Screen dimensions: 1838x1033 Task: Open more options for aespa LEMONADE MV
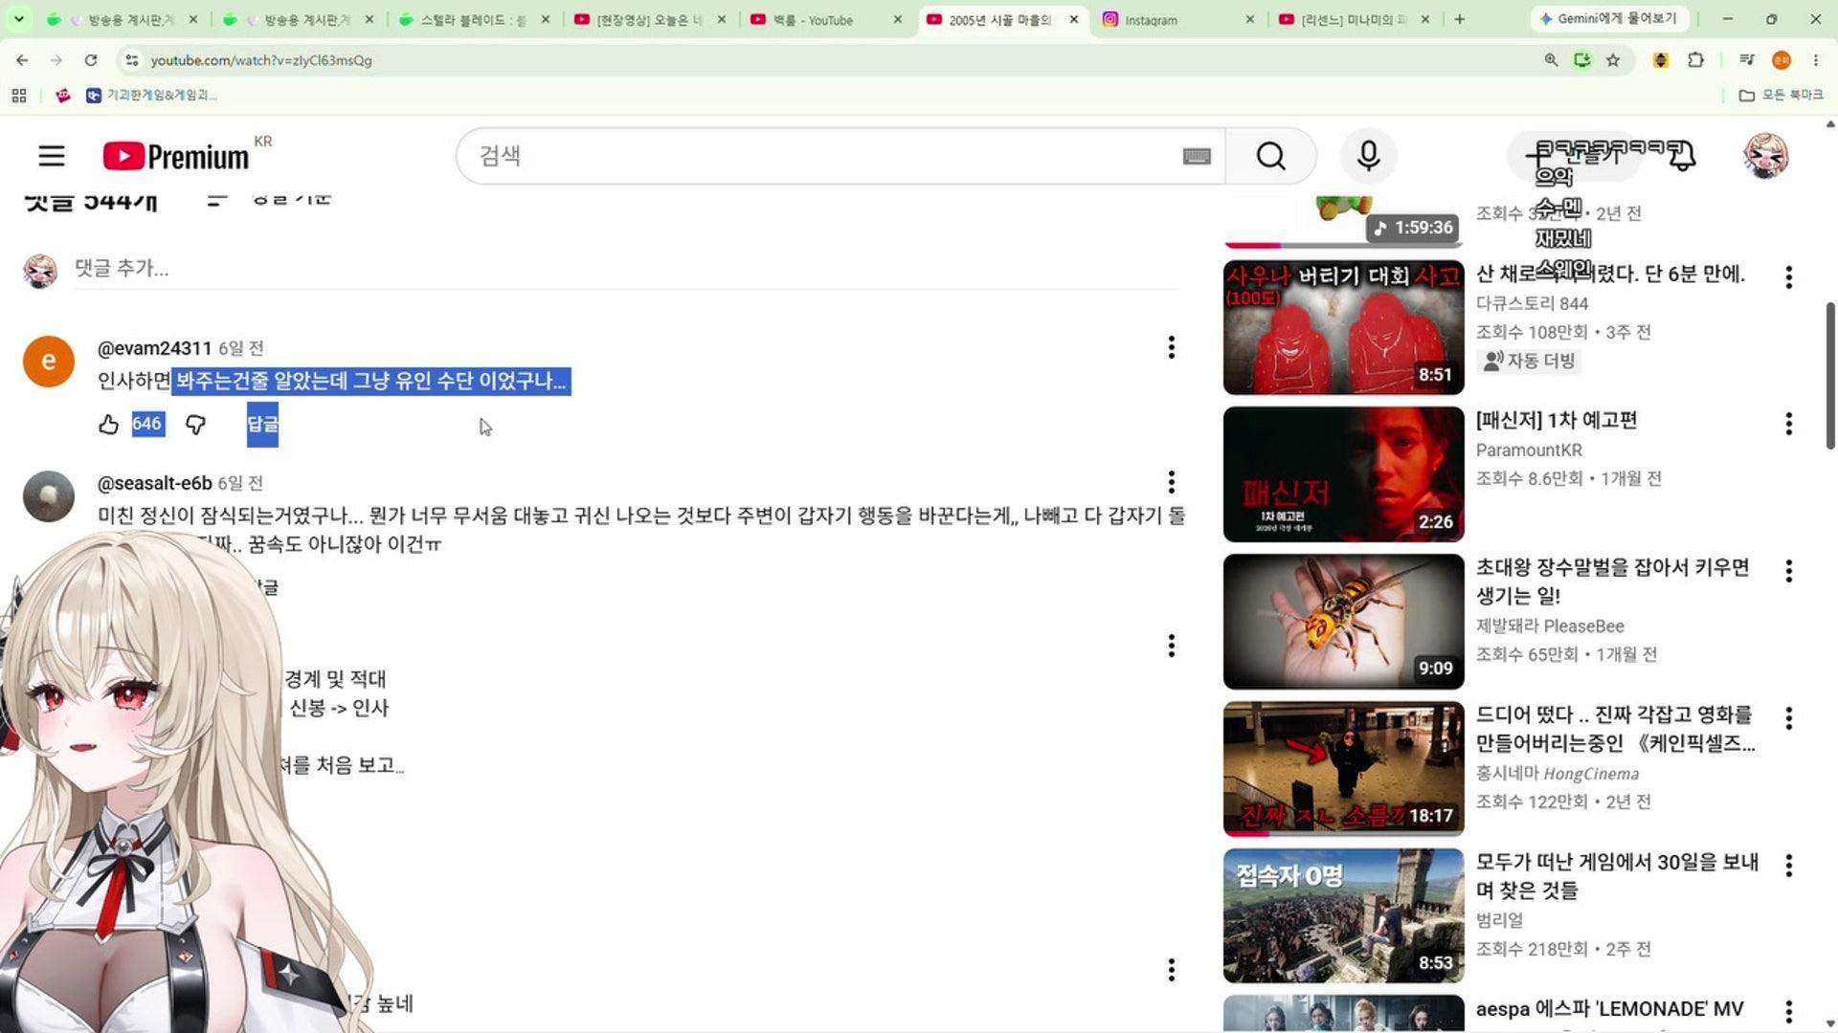1788,1011
